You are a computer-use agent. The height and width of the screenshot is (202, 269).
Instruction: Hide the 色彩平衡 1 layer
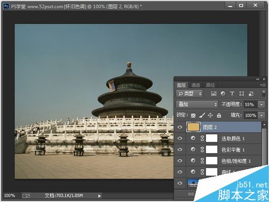(180, 149)
